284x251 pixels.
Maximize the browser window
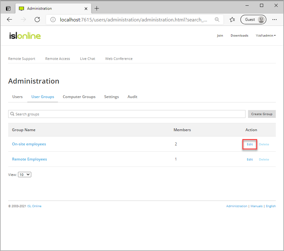[262, 5]
